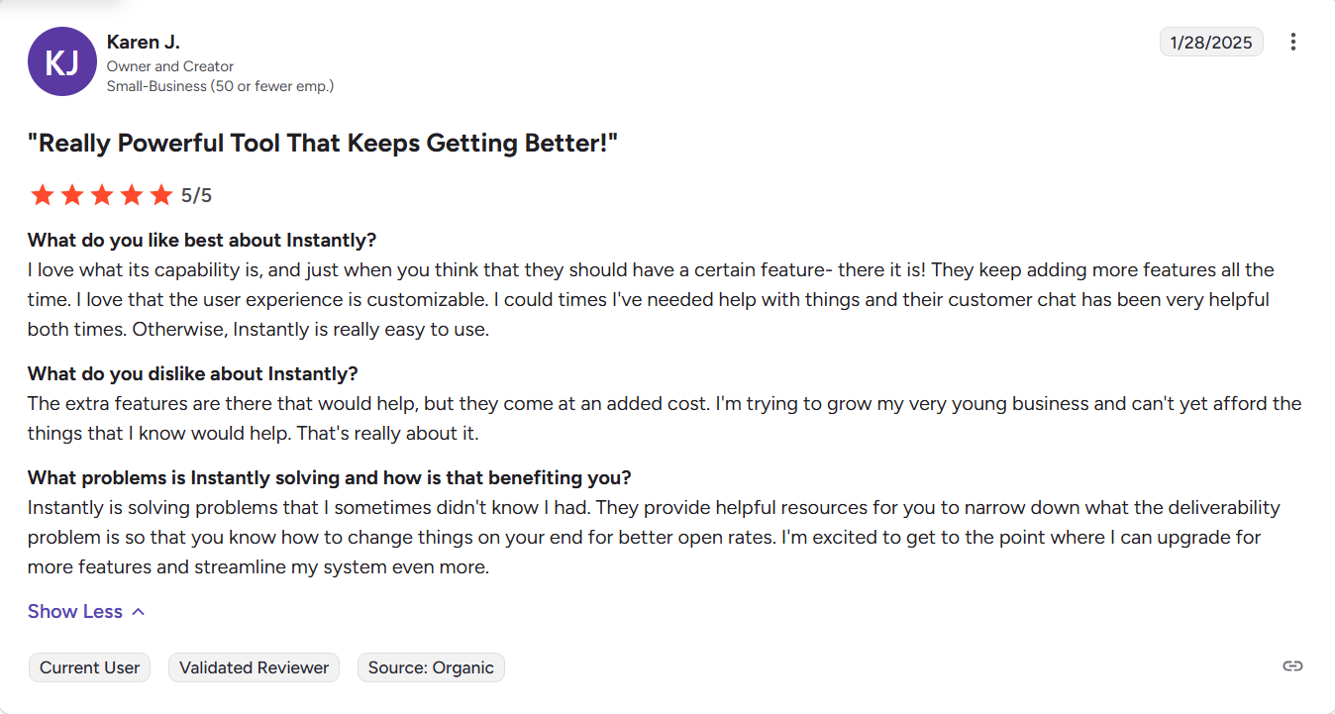Click the fourth red rating star

[x=132, y=194]
